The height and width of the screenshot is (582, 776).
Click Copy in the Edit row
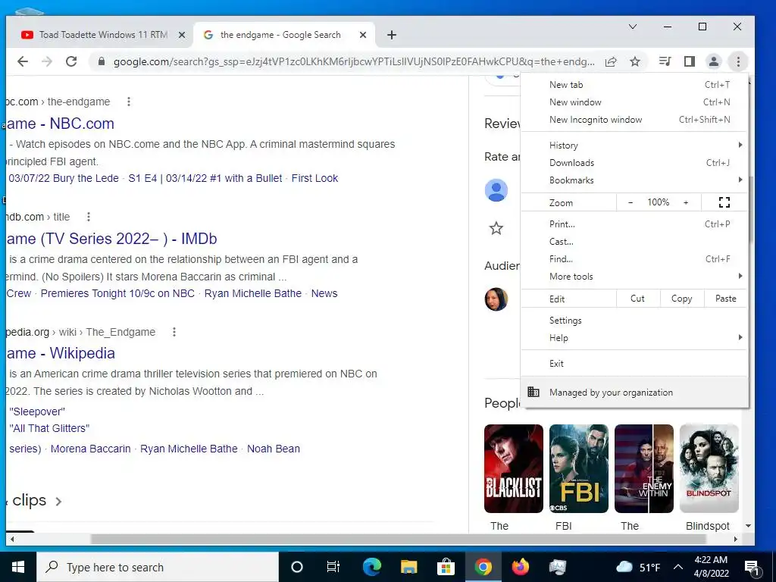(681, 299)
